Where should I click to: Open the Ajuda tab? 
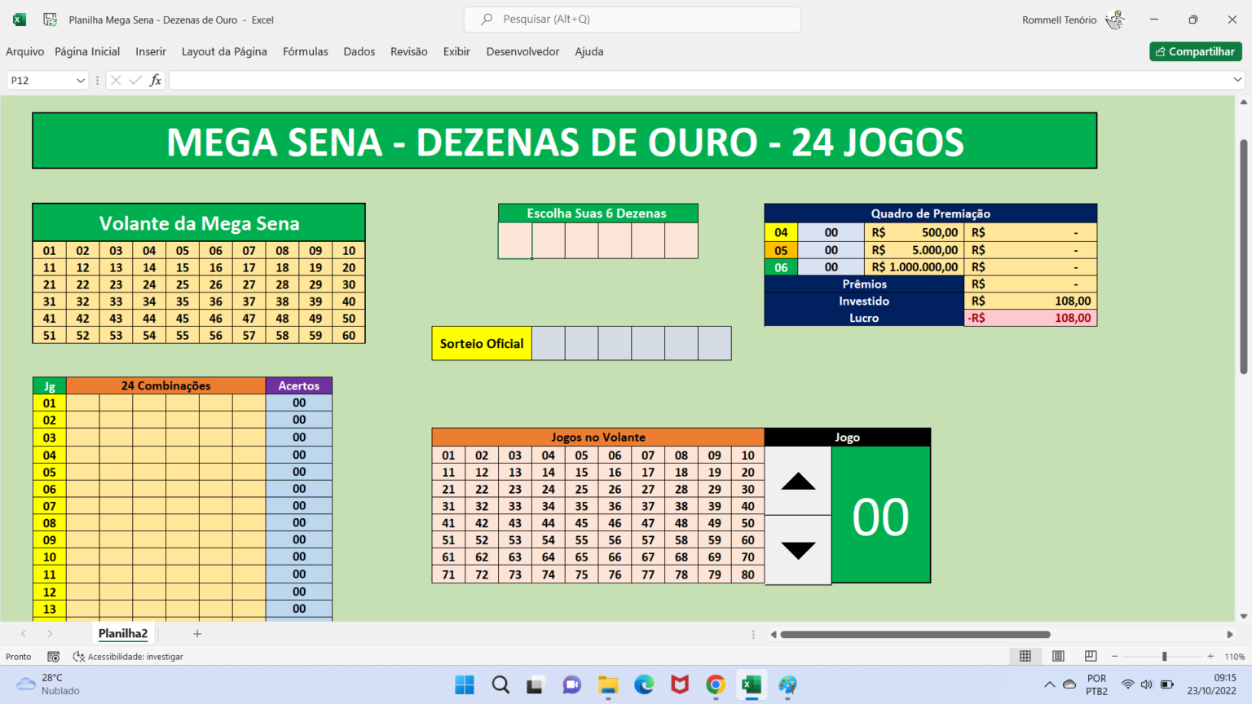pos(589,51)
